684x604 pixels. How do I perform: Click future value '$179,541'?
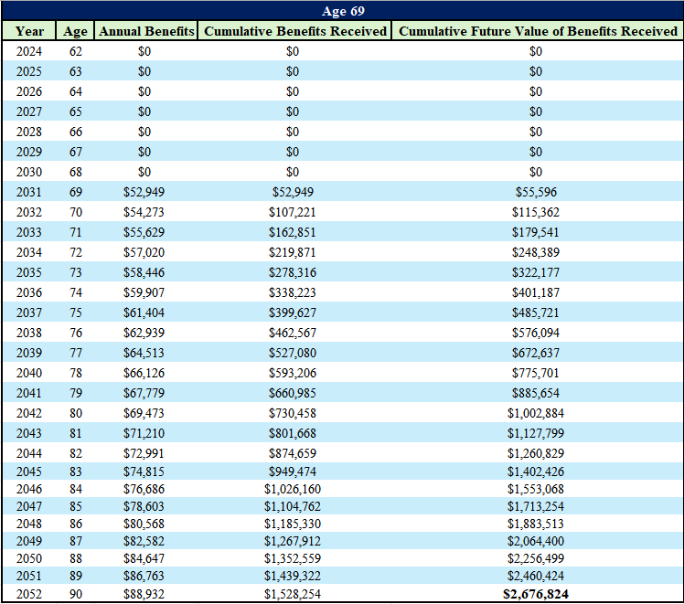536,232
